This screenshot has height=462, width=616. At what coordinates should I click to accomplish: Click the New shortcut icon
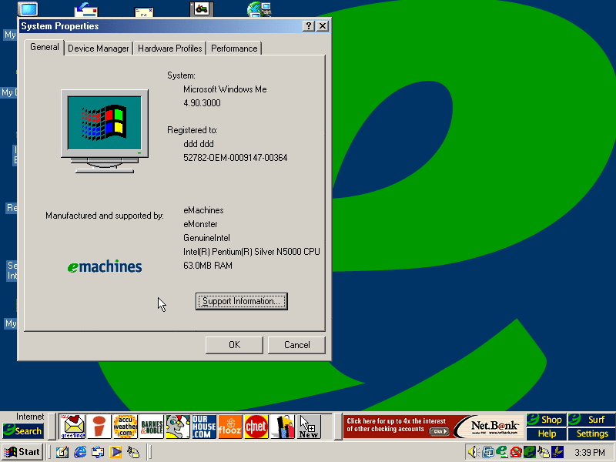tap(309, 426)
